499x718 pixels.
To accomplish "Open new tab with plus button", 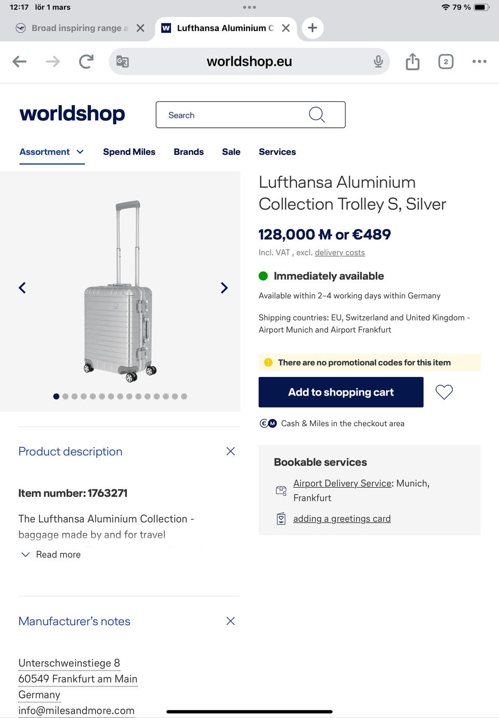I will click(312, 28).
